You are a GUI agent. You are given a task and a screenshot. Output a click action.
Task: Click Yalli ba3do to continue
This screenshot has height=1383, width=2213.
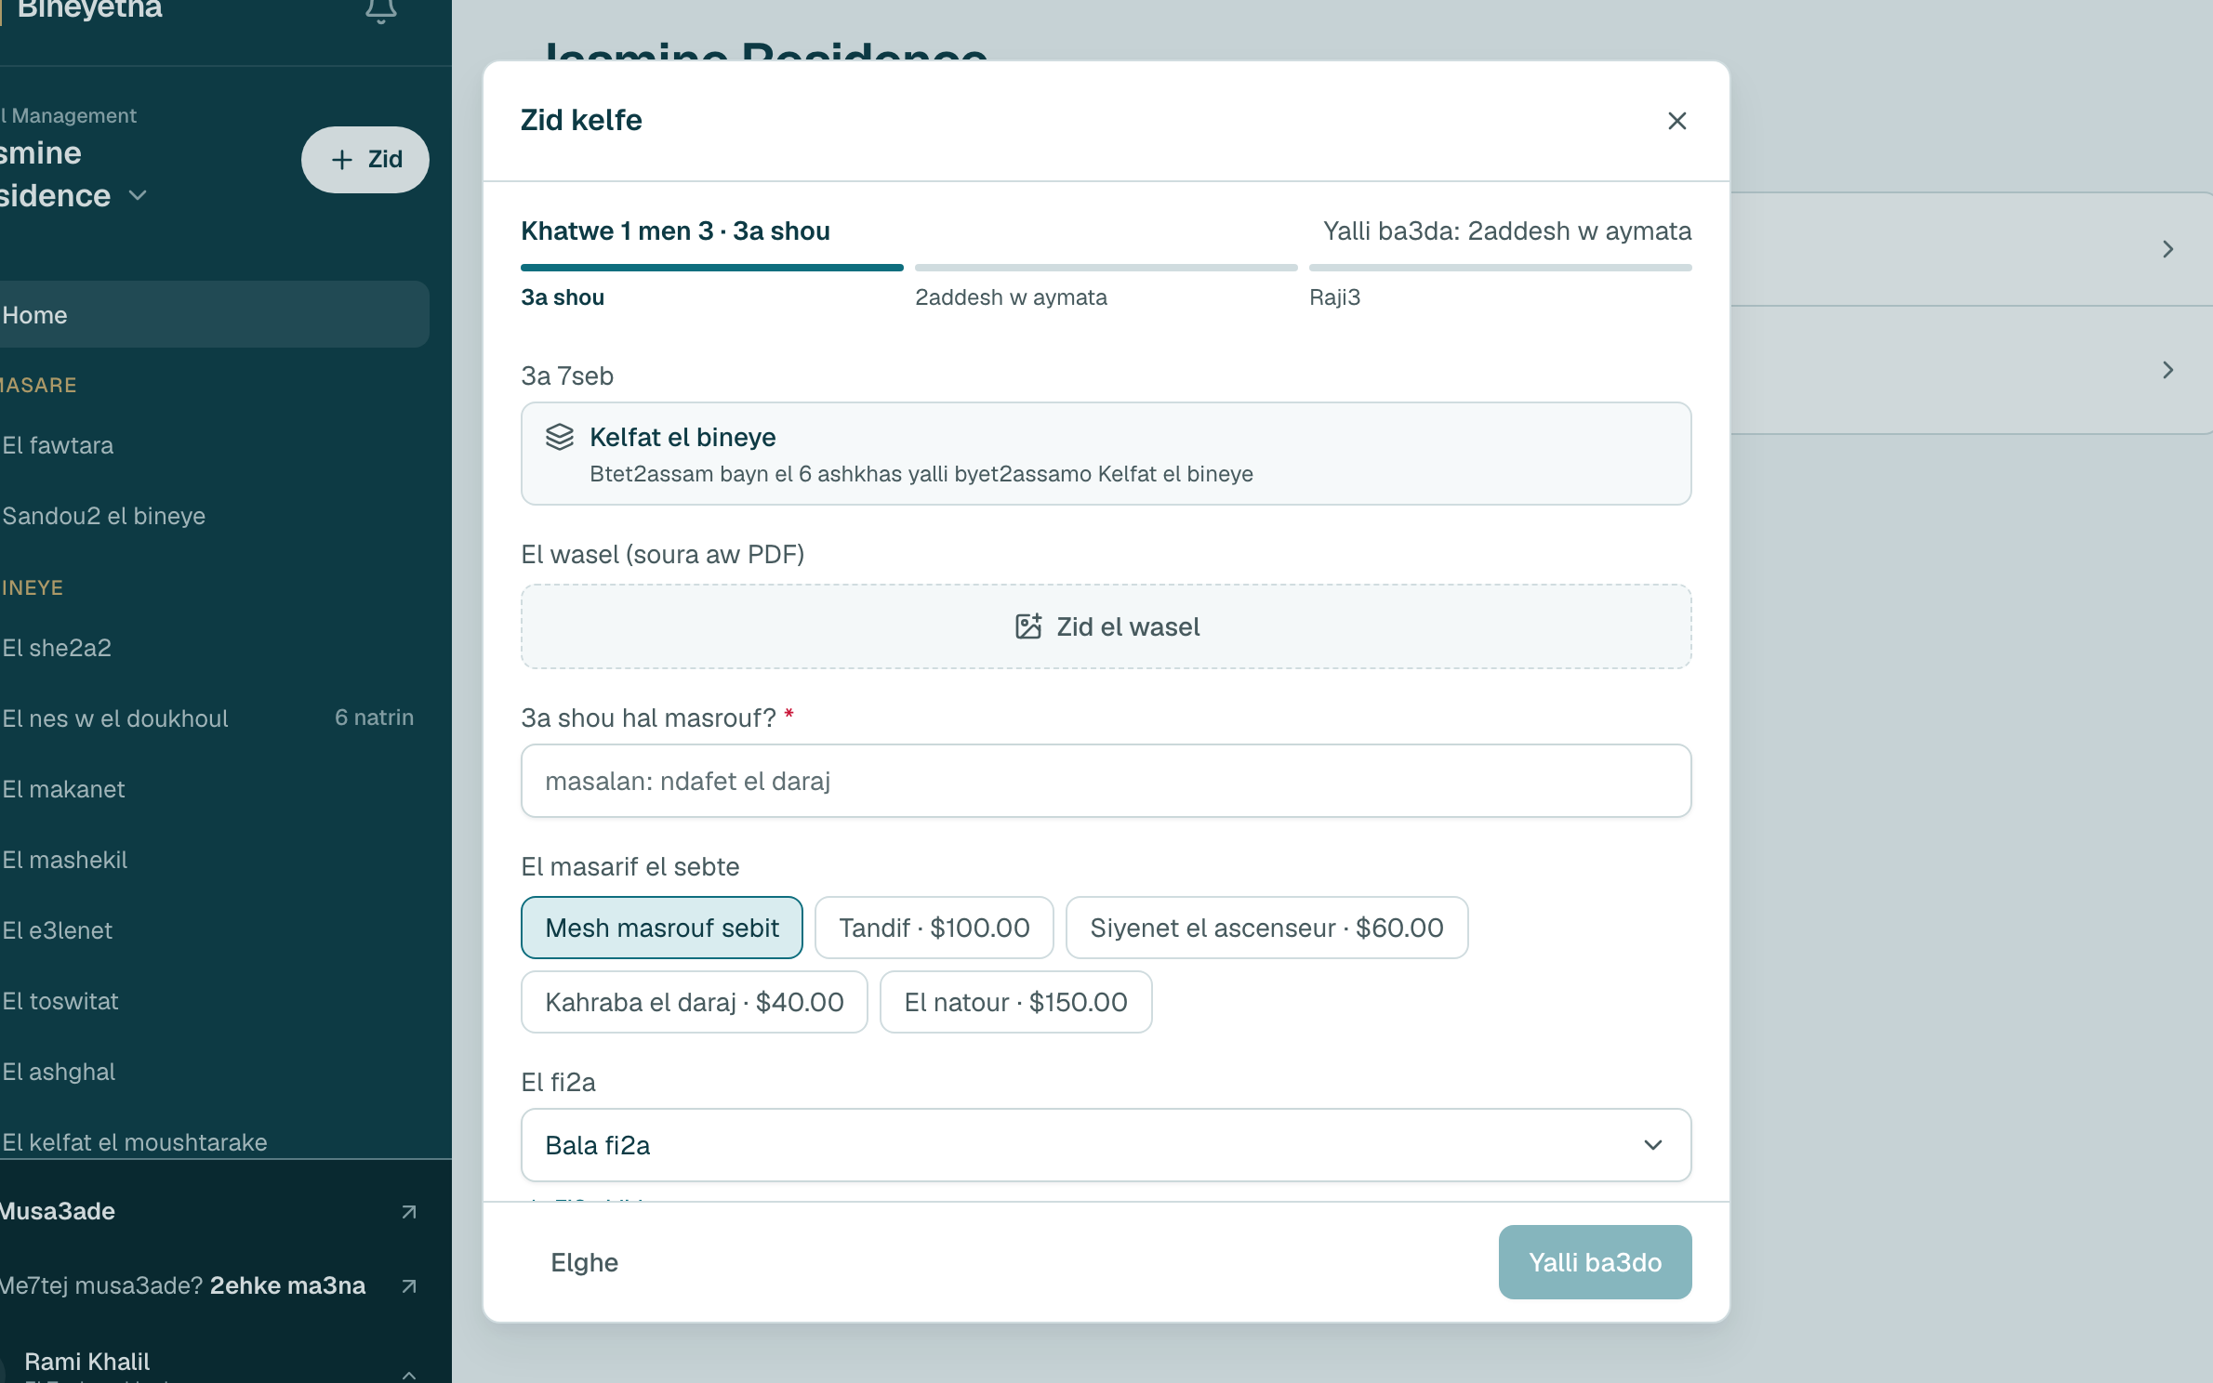1595,1262
